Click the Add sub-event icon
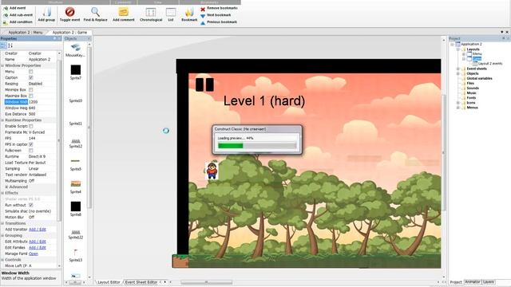 click(x=6, y=15)
